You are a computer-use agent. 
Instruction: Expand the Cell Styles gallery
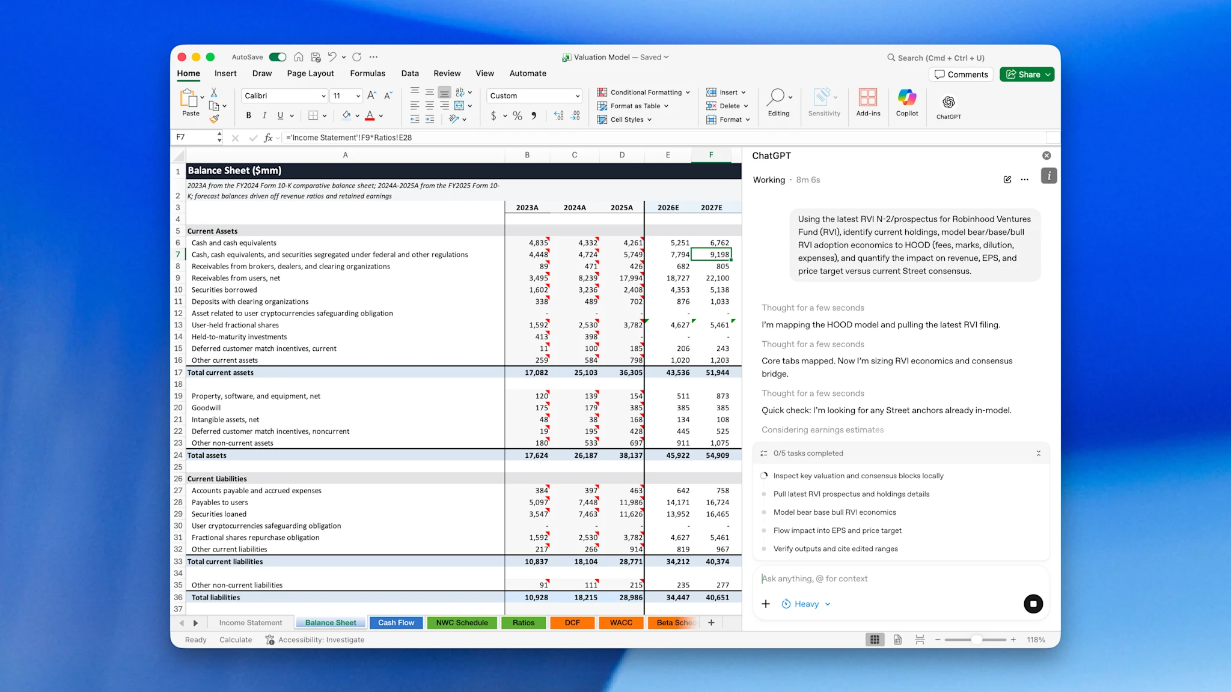625,120
